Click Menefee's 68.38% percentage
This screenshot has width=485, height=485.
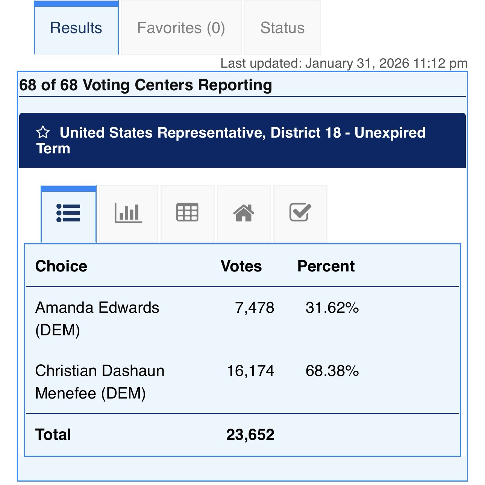332,371
